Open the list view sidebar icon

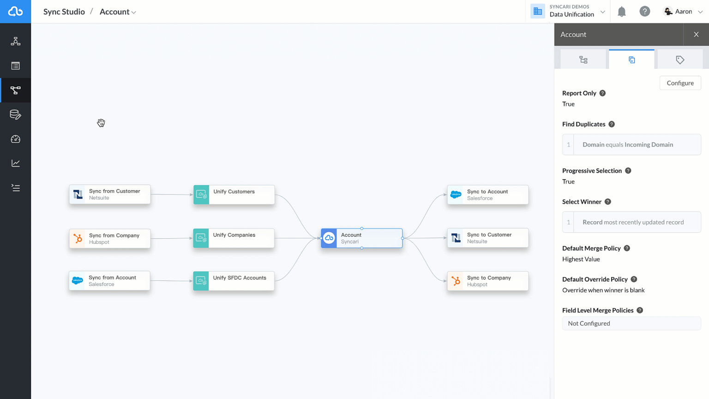point(15,66)
